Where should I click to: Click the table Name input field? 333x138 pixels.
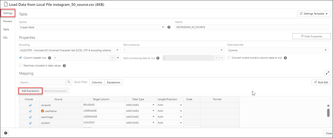pyautogui.click(x=252, y=27)
